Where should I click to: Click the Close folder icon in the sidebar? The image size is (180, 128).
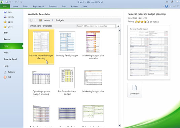tap(5, 27)
